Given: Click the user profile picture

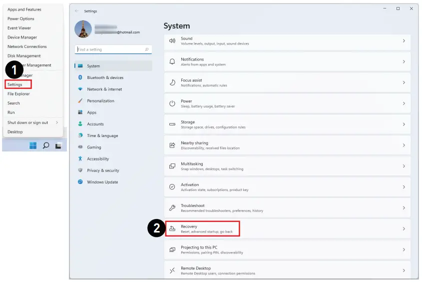Looking at the screenshot, I should coord(83,29).
